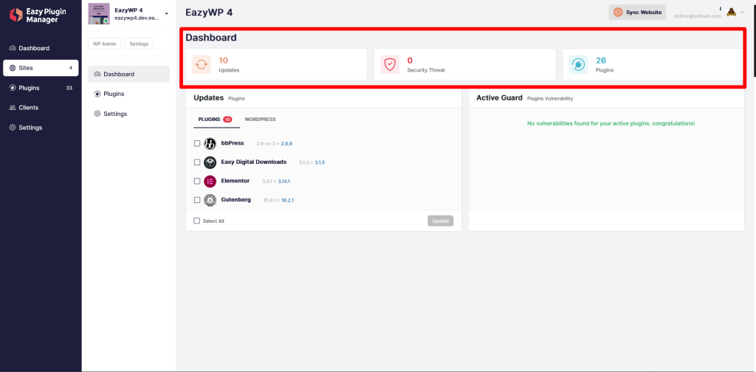
Task: Click the Dashboard icon in dark sidebar
Action: (13, 48)
